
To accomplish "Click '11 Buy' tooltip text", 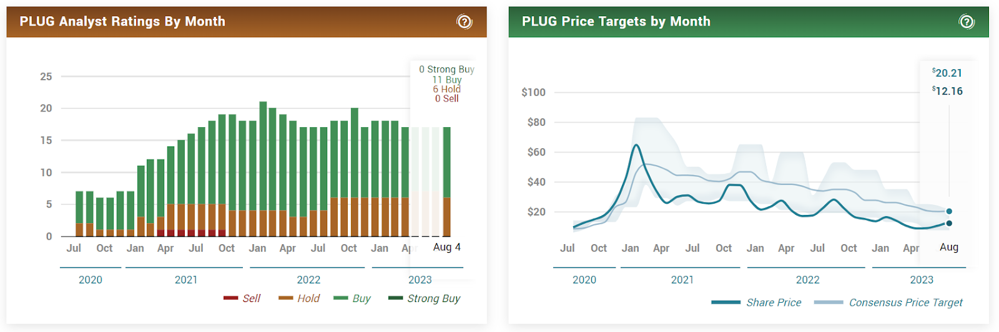I will (447, 80).
